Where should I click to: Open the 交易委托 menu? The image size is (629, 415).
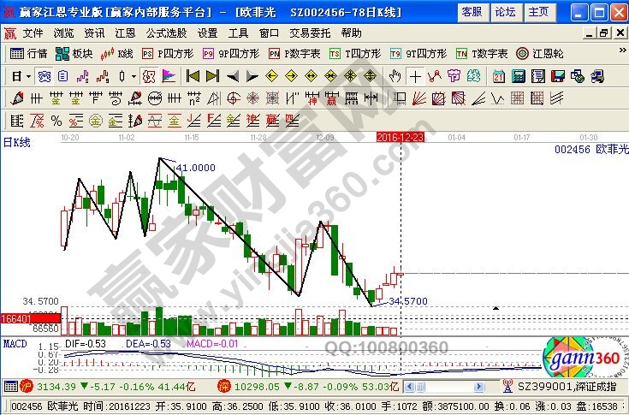tap(311, 33)
